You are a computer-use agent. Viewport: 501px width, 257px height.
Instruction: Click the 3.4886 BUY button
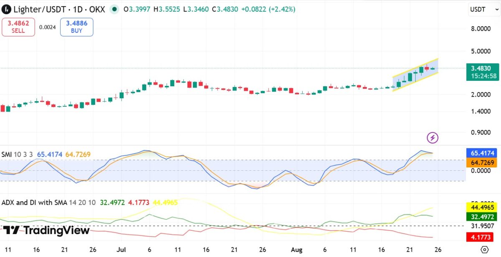coord(77,27)
